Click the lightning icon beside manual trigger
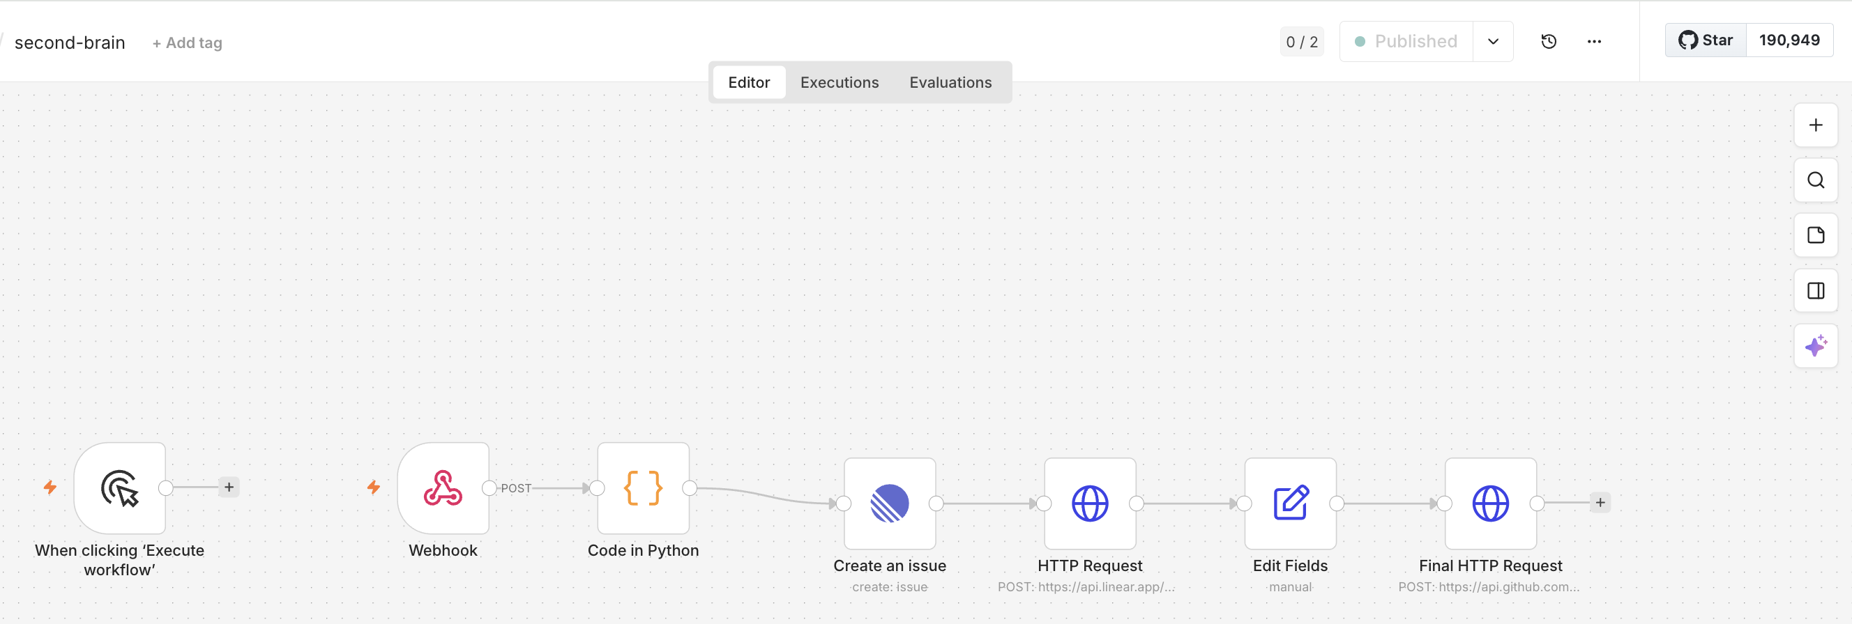The height and width of the screenshot is (624, 1852). coord(50,487)
